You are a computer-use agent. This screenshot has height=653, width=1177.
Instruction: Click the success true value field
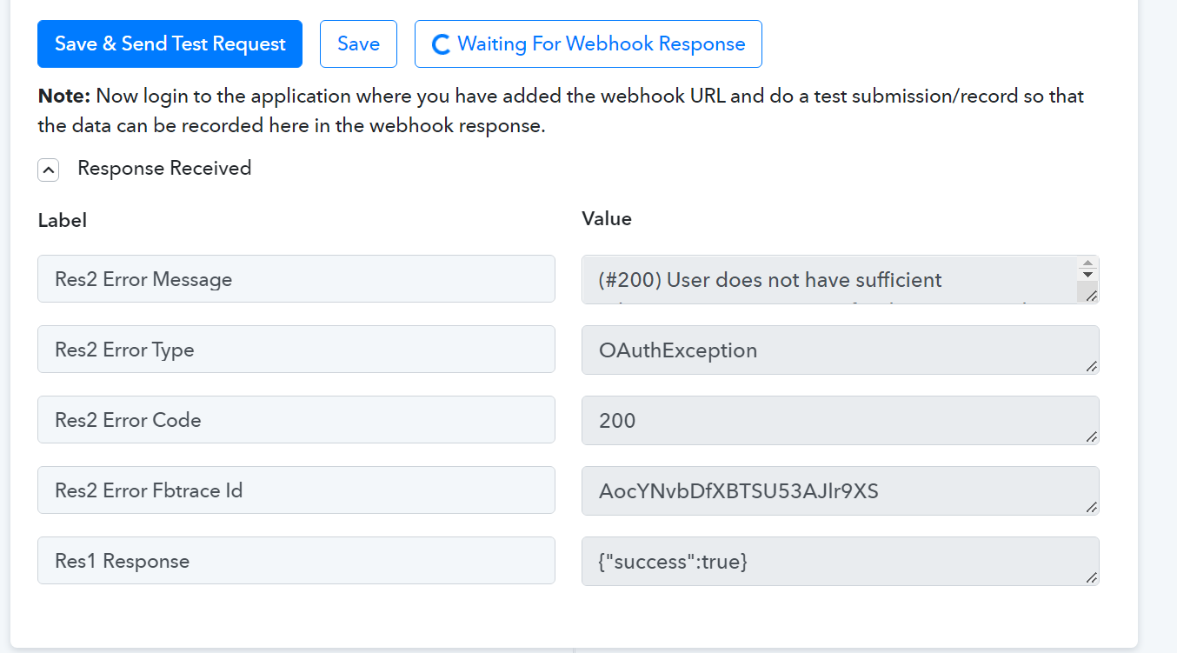[x=841, y=561]
